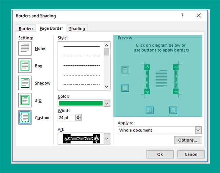This screenshot has width=220, height=173.
Task: Toggle the top border button in Preview
Action: [x=125, y=70]
